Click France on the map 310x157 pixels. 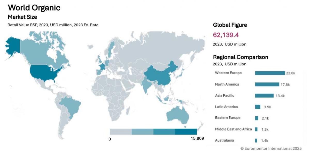click(x=102, y=66)
